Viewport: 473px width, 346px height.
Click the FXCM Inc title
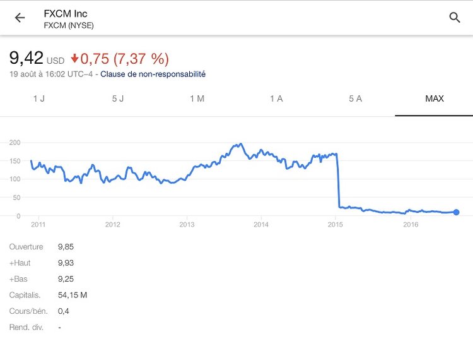coord(67,13)
